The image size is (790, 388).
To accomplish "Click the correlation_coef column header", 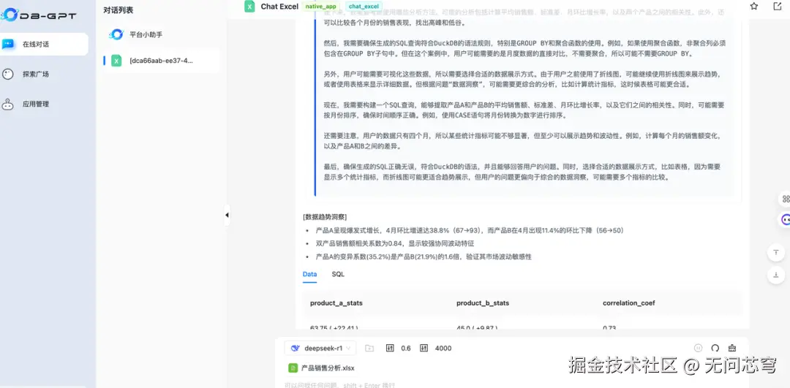I will pyautogui.click(x=629, y=303).
